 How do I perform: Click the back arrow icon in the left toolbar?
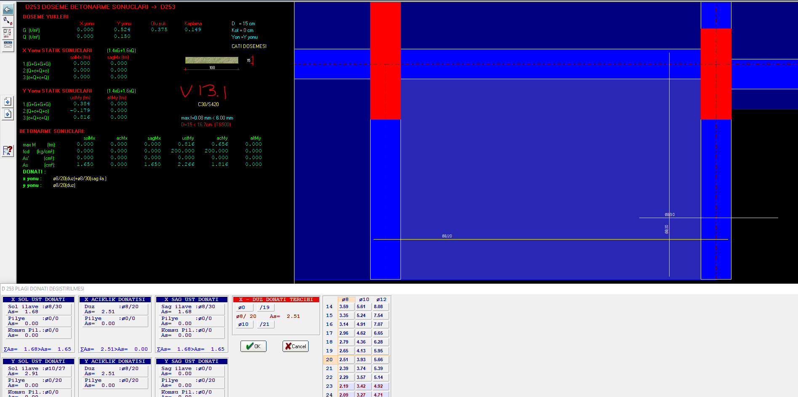tap(8, 9)
